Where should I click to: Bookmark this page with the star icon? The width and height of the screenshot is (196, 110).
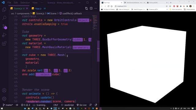(x=170, y=6)
